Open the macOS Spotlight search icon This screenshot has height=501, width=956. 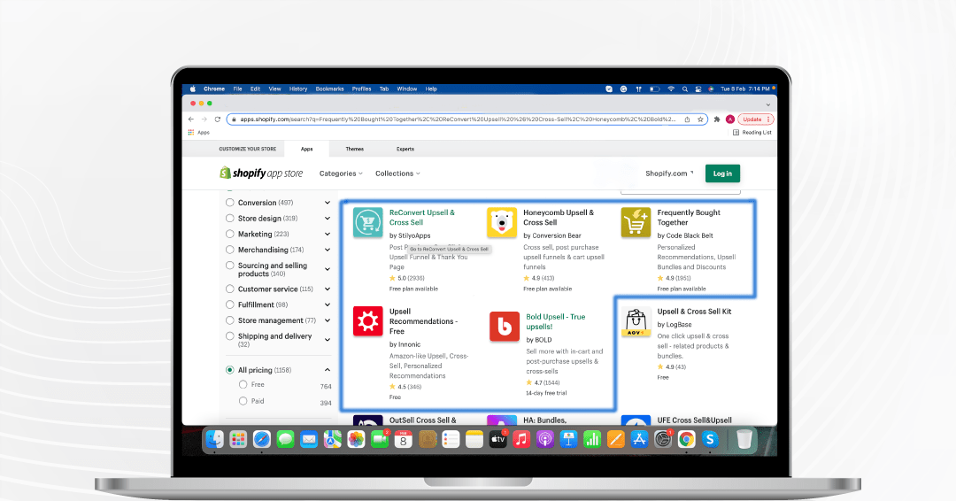pyautogui.click(x=684, y=89)
